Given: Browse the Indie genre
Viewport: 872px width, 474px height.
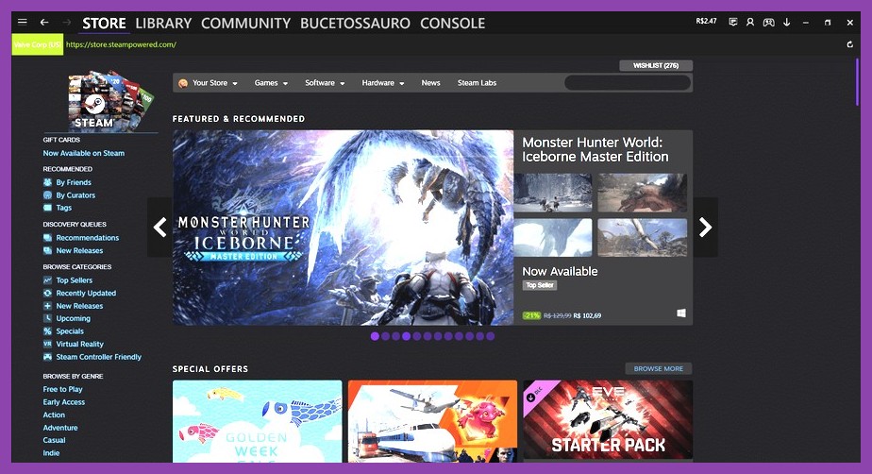Looking at the screenshot, I should point(51,453).
